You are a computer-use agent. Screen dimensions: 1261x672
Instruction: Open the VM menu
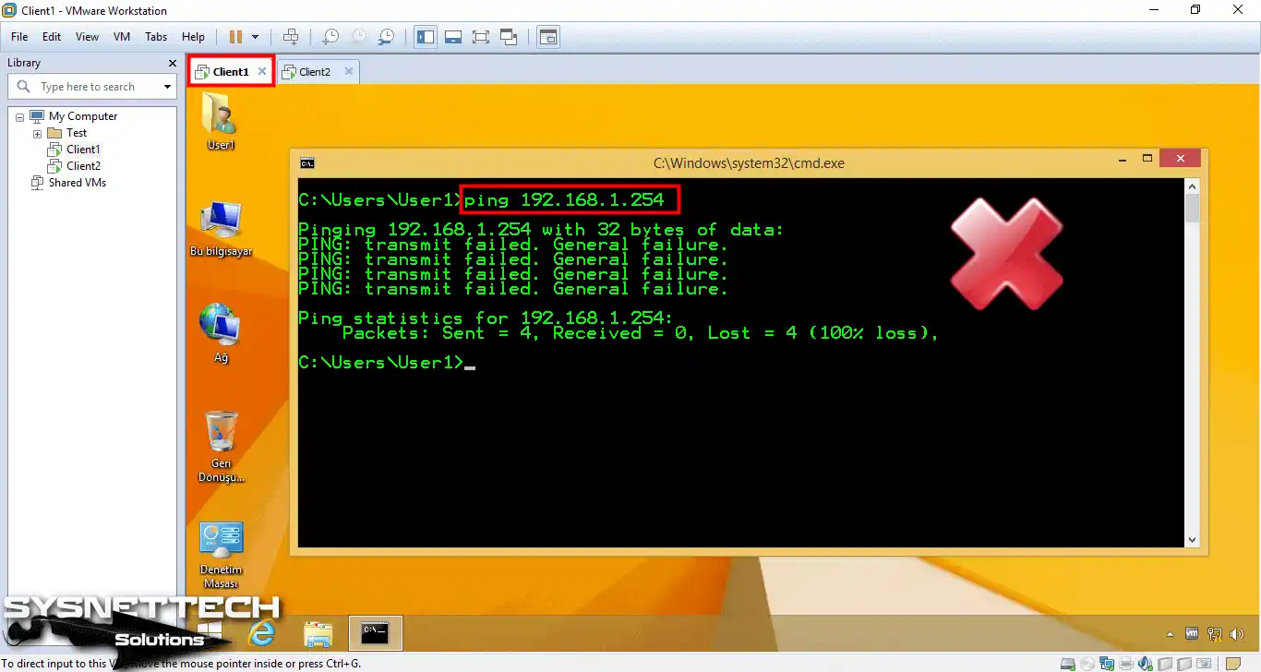[121, 37]
